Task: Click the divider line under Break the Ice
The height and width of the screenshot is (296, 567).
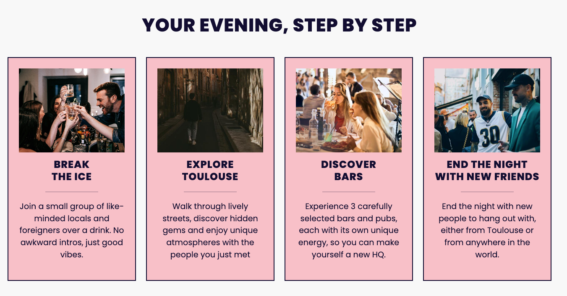Action: (x=72, y=192)
